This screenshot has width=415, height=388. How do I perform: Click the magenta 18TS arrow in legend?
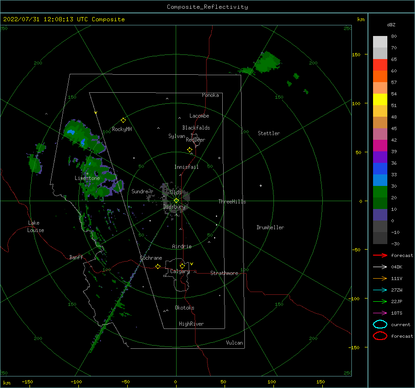coord(380,313)
